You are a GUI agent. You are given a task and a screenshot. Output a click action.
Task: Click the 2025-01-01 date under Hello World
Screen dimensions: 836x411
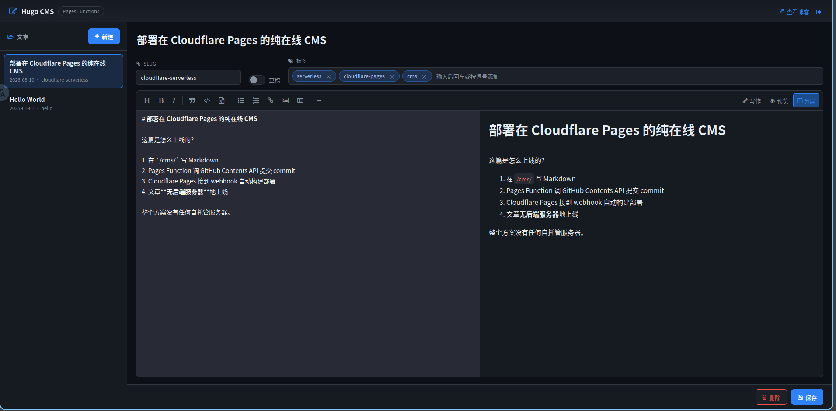[x=22, y=108]
